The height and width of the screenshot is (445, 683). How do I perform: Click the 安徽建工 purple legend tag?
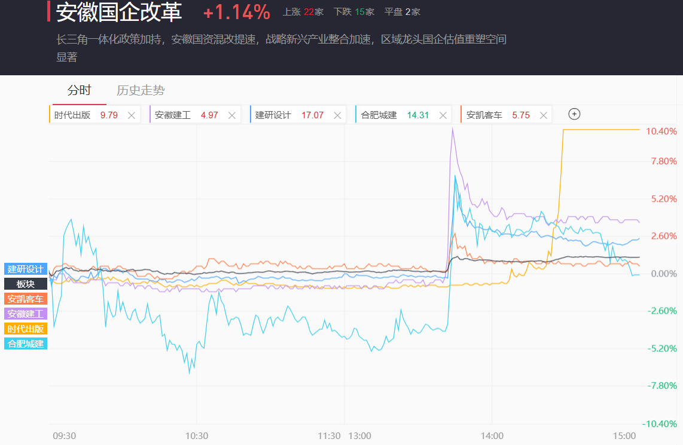point(26,314)
